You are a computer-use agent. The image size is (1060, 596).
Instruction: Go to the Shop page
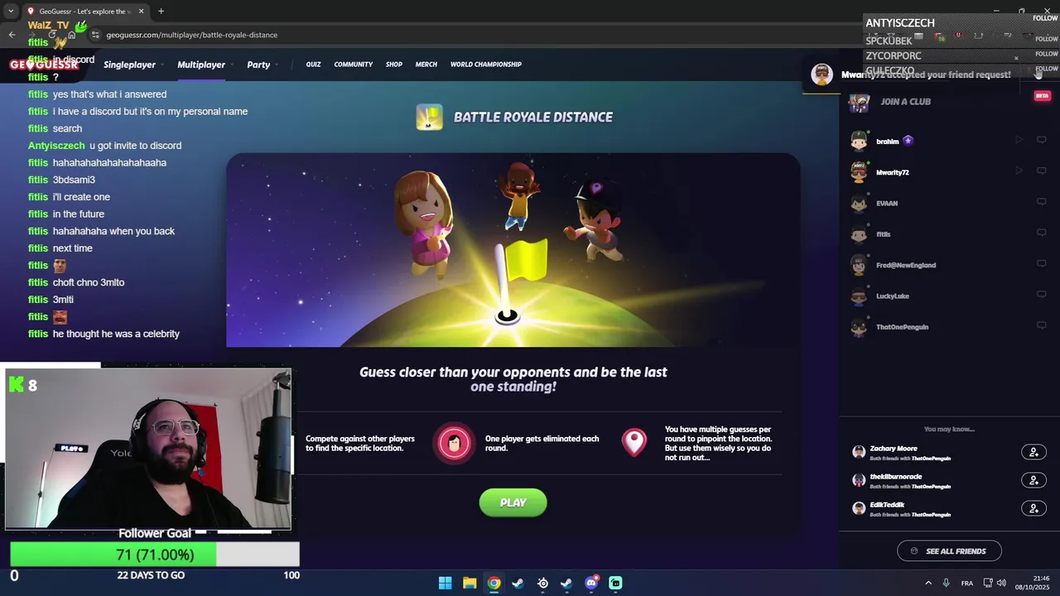pos(394,65)
